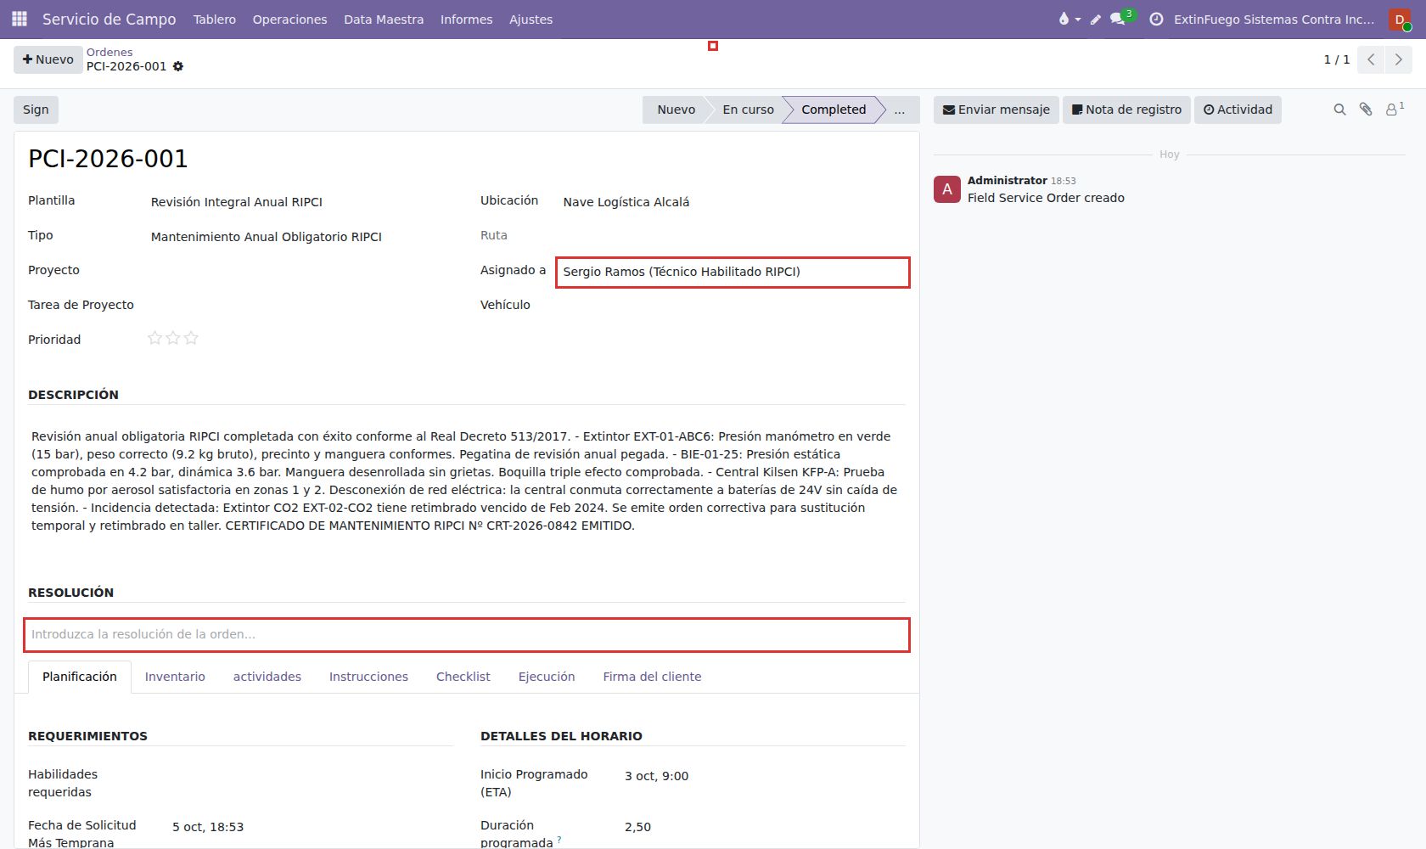Go to previous record arrow
The height and width of the screenshot is (849, 1426).
point(1371,59)
